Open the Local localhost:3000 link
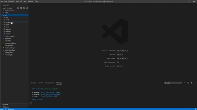Viewport: 197px width, 110px height. [49, 96]
